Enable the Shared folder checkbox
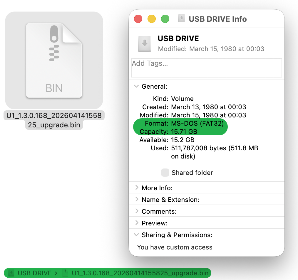This screenshot has height=280, width=298. click(165, 173)
